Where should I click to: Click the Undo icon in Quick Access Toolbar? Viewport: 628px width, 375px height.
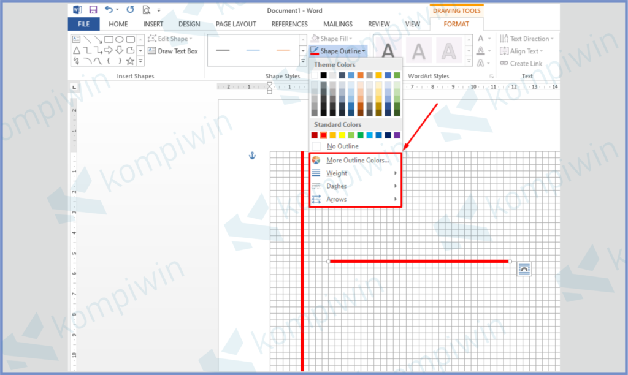(108, 9)
